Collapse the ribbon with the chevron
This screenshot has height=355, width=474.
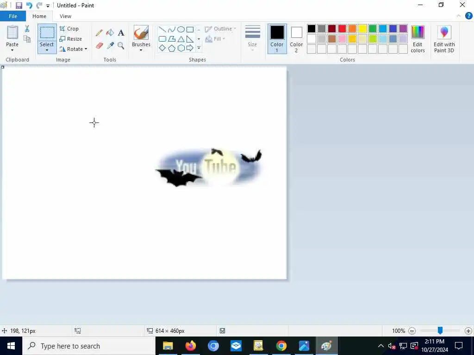pos(459,16)
